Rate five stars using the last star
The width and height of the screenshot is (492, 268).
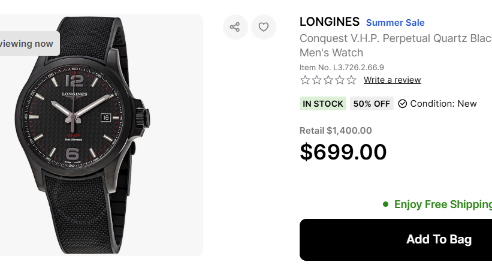click(x=351, y=80)
